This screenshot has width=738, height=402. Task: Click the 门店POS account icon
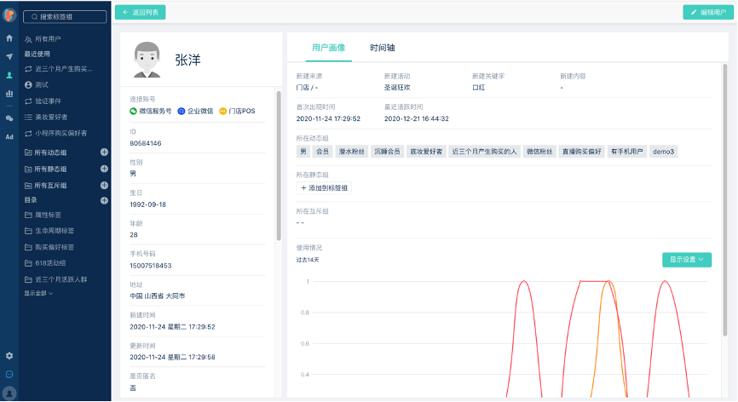pos(223,111)
